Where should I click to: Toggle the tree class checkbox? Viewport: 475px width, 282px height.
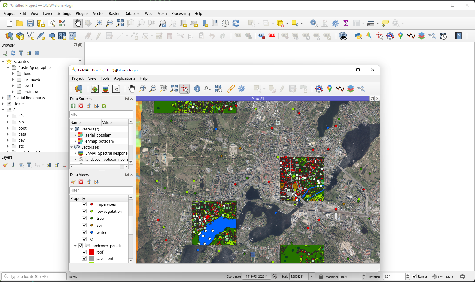click(84, 218)
